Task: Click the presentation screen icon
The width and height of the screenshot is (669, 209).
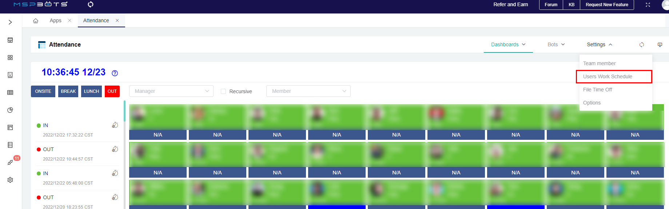Action: point(660,45)
